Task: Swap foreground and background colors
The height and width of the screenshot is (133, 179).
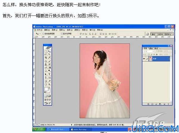Action: click(x=50, y=88)
